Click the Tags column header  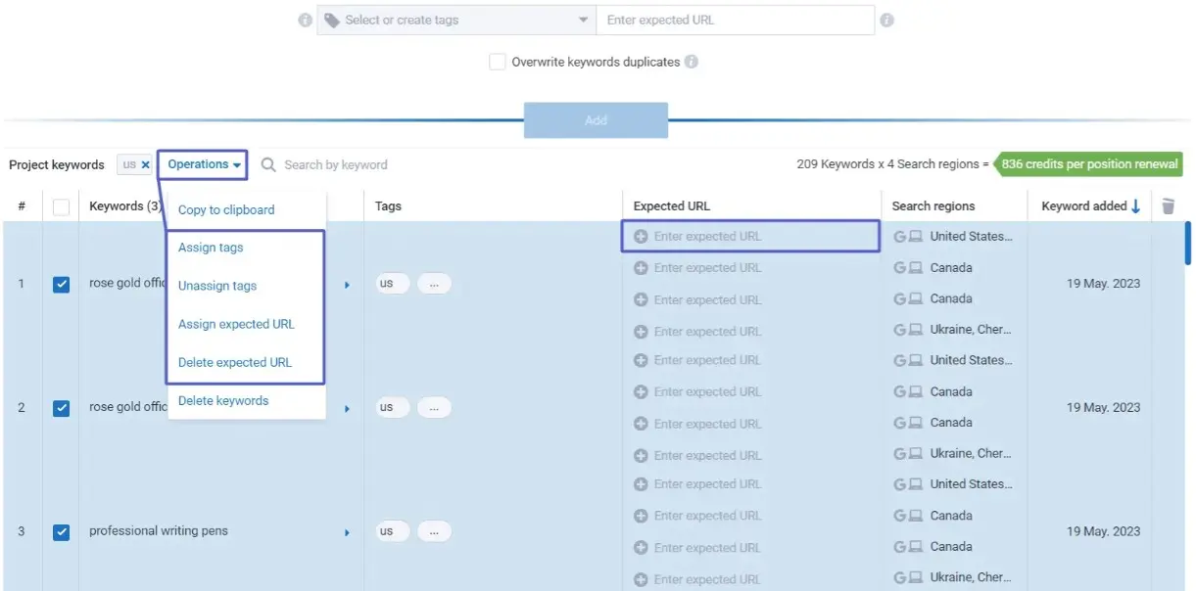388,206
